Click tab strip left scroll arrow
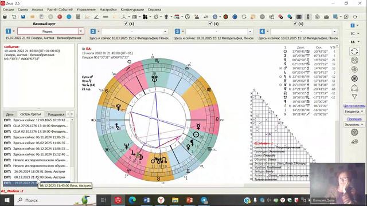 (68, 114)
